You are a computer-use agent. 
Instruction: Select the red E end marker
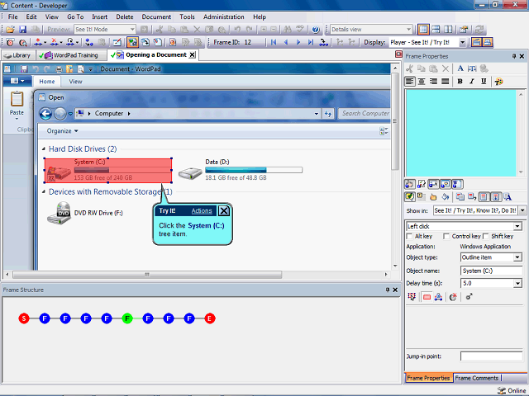pyautogui.click(x=210, y=318)
